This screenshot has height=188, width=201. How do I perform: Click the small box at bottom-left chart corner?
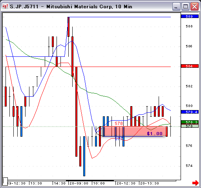[5, 181]
